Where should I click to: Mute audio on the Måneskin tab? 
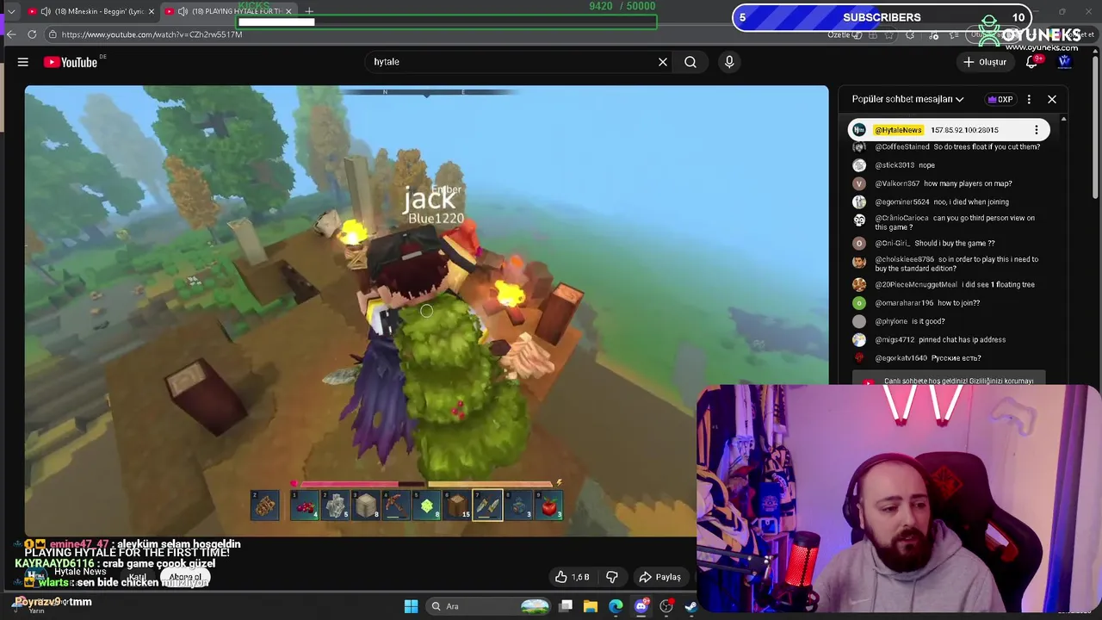point(46,11)
